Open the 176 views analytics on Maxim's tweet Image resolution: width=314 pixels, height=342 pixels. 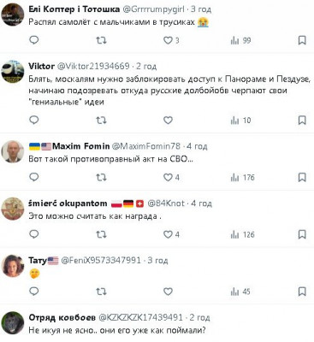pyautogui.click(x=242, y=178)
